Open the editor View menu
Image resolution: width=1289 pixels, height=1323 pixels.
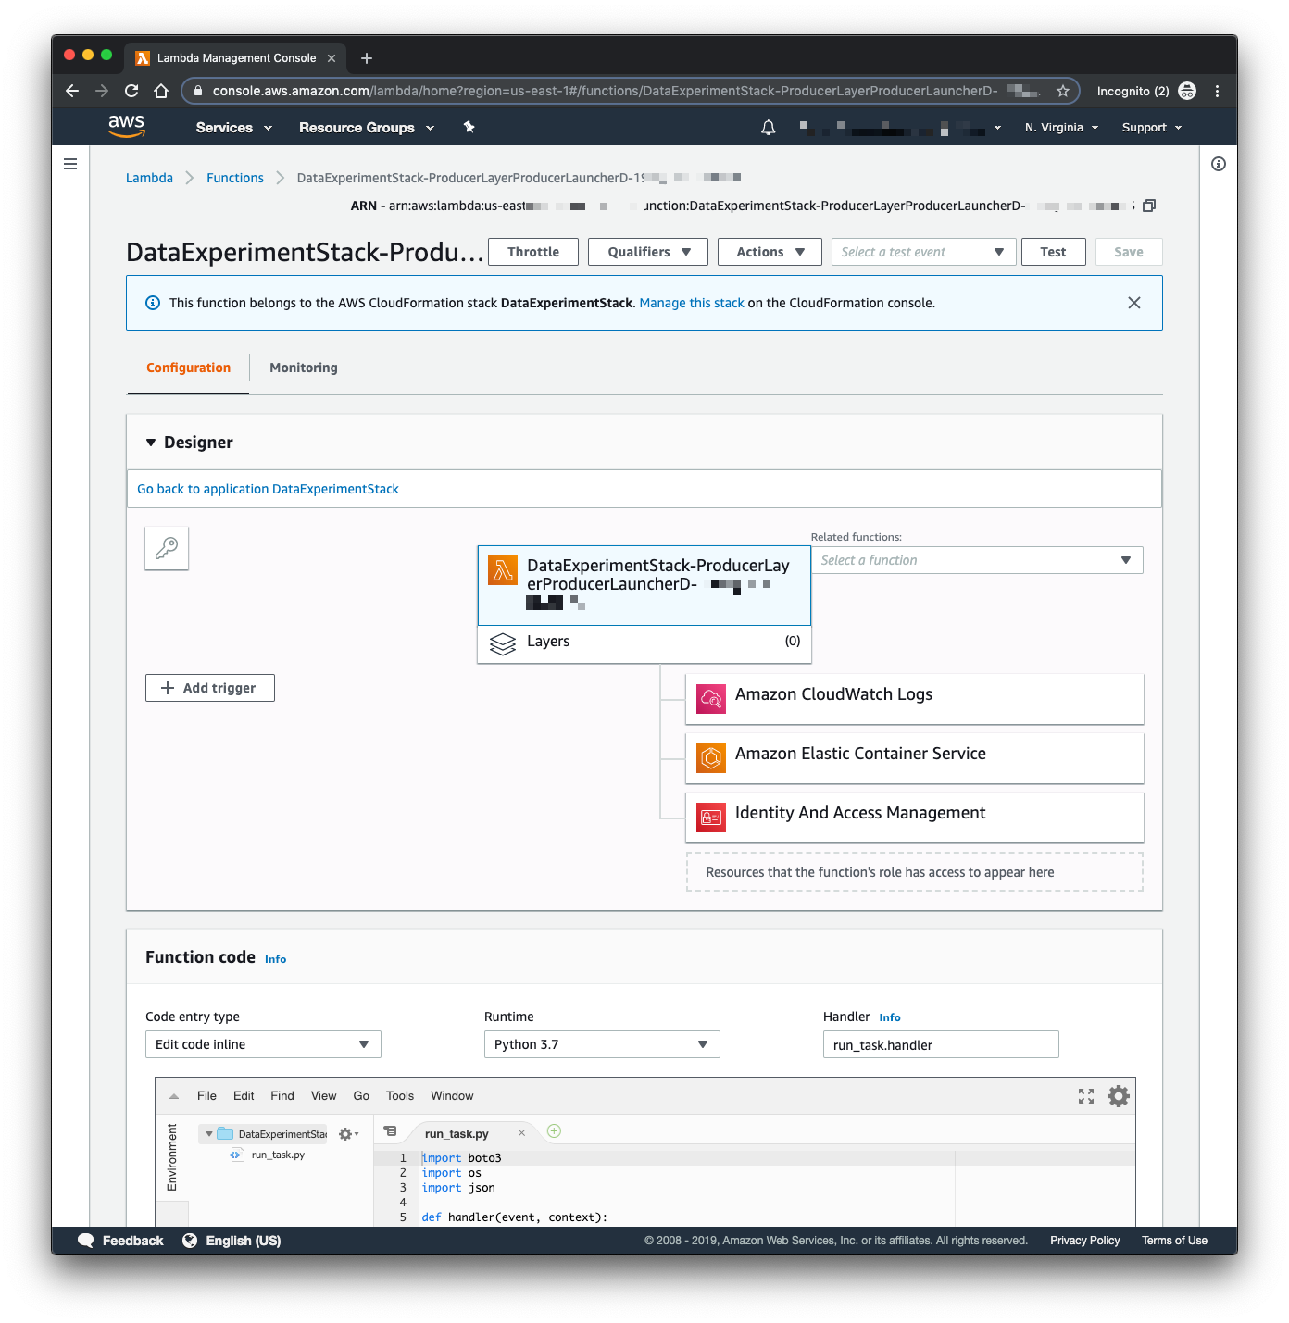tap(324, 1096)
